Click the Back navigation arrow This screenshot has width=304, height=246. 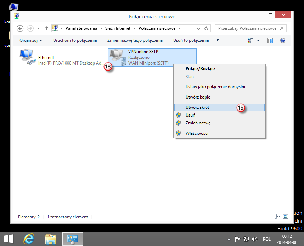point(20,28)
